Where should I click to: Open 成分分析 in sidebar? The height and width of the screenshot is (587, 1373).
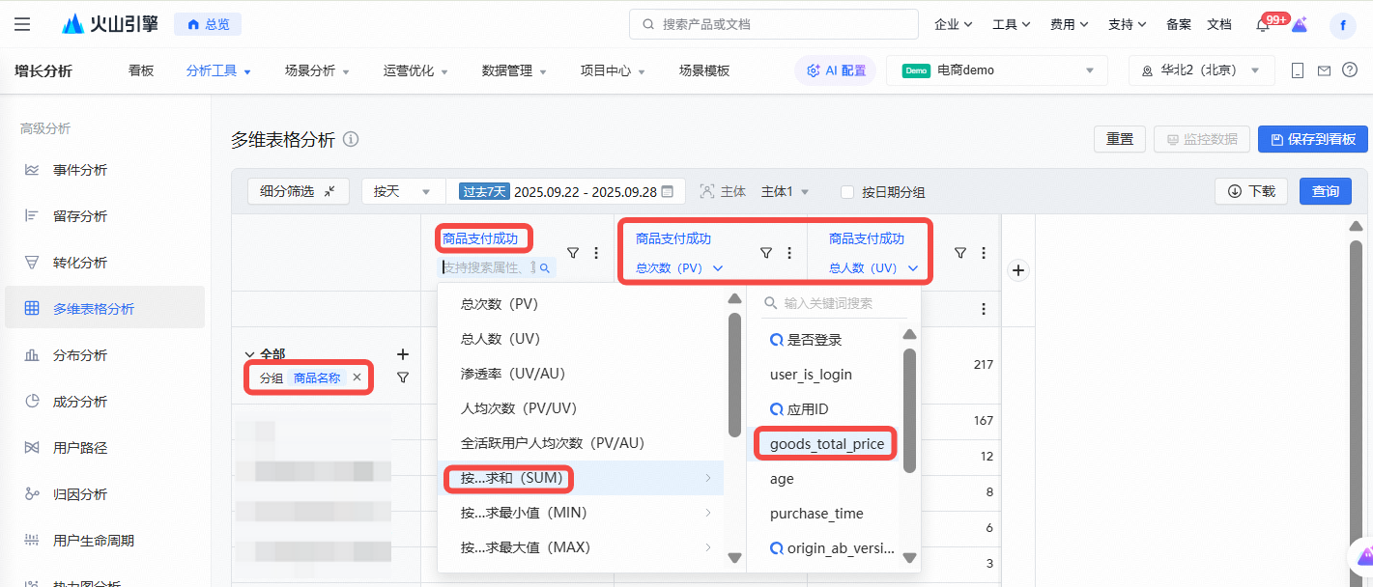click(x=80, y=402)
